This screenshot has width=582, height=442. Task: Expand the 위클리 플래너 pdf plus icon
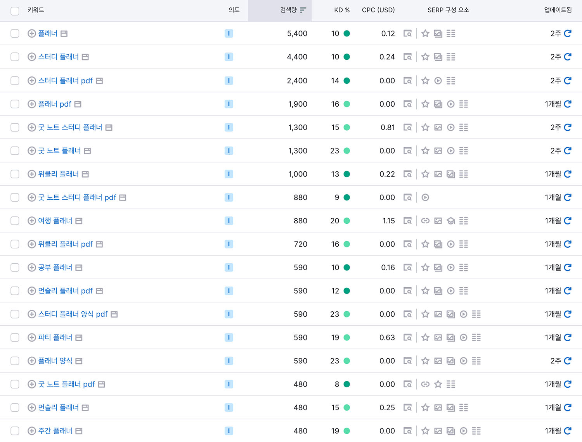[x=32, y=244]
